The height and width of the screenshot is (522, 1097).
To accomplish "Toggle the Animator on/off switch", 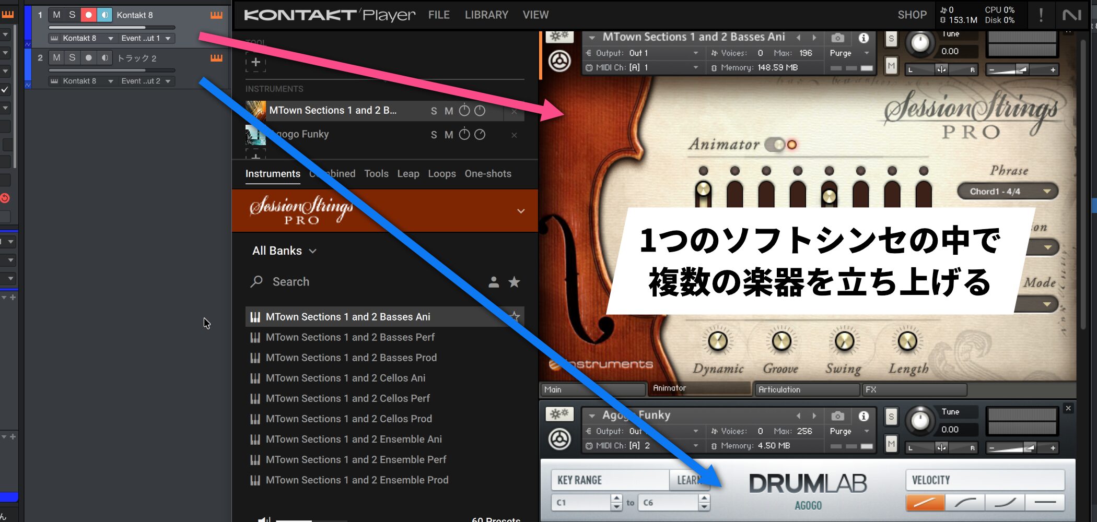I will click(x=775, y=145).
